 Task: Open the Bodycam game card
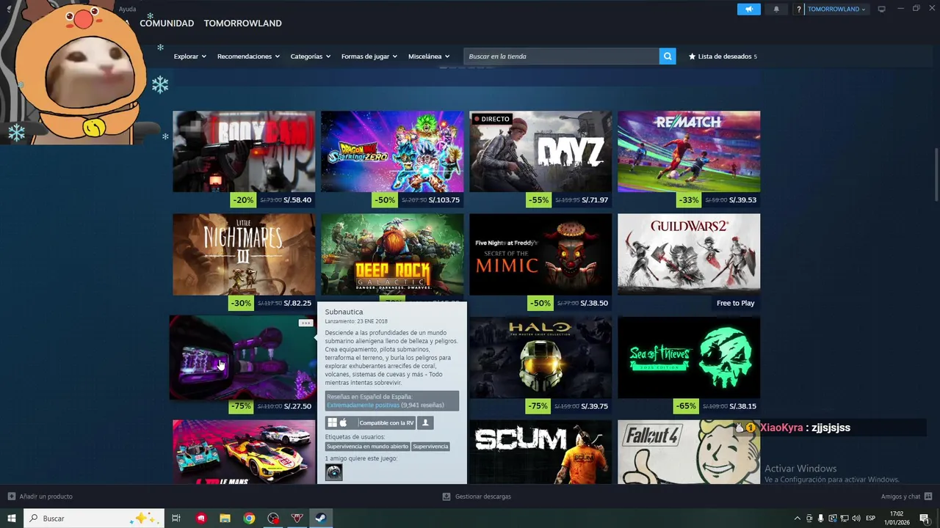(244, 152)
